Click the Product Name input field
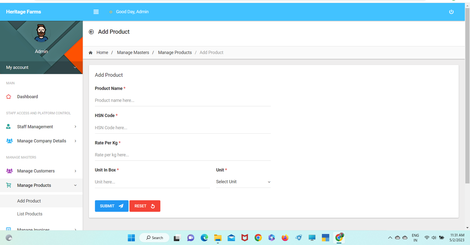This screenshot has height=245, width=470. click(182, 101)
